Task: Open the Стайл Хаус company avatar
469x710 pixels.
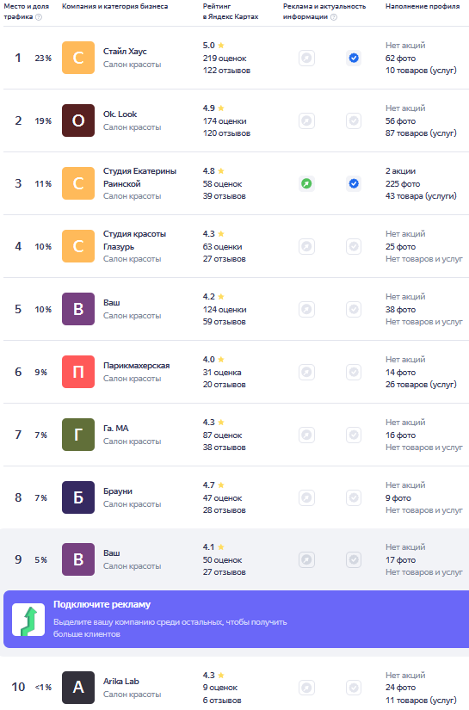Action: tap(78, 58)
